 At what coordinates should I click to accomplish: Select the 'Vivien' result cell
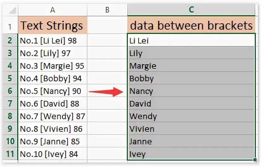[x=191, y=129]
